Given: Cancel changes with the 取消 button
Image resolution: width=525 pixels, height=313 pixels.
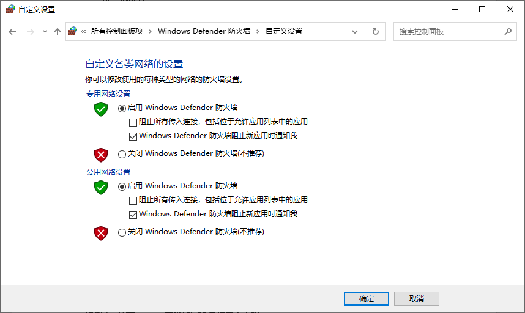Looking at the screenshot, I should [x=417, y=298].
